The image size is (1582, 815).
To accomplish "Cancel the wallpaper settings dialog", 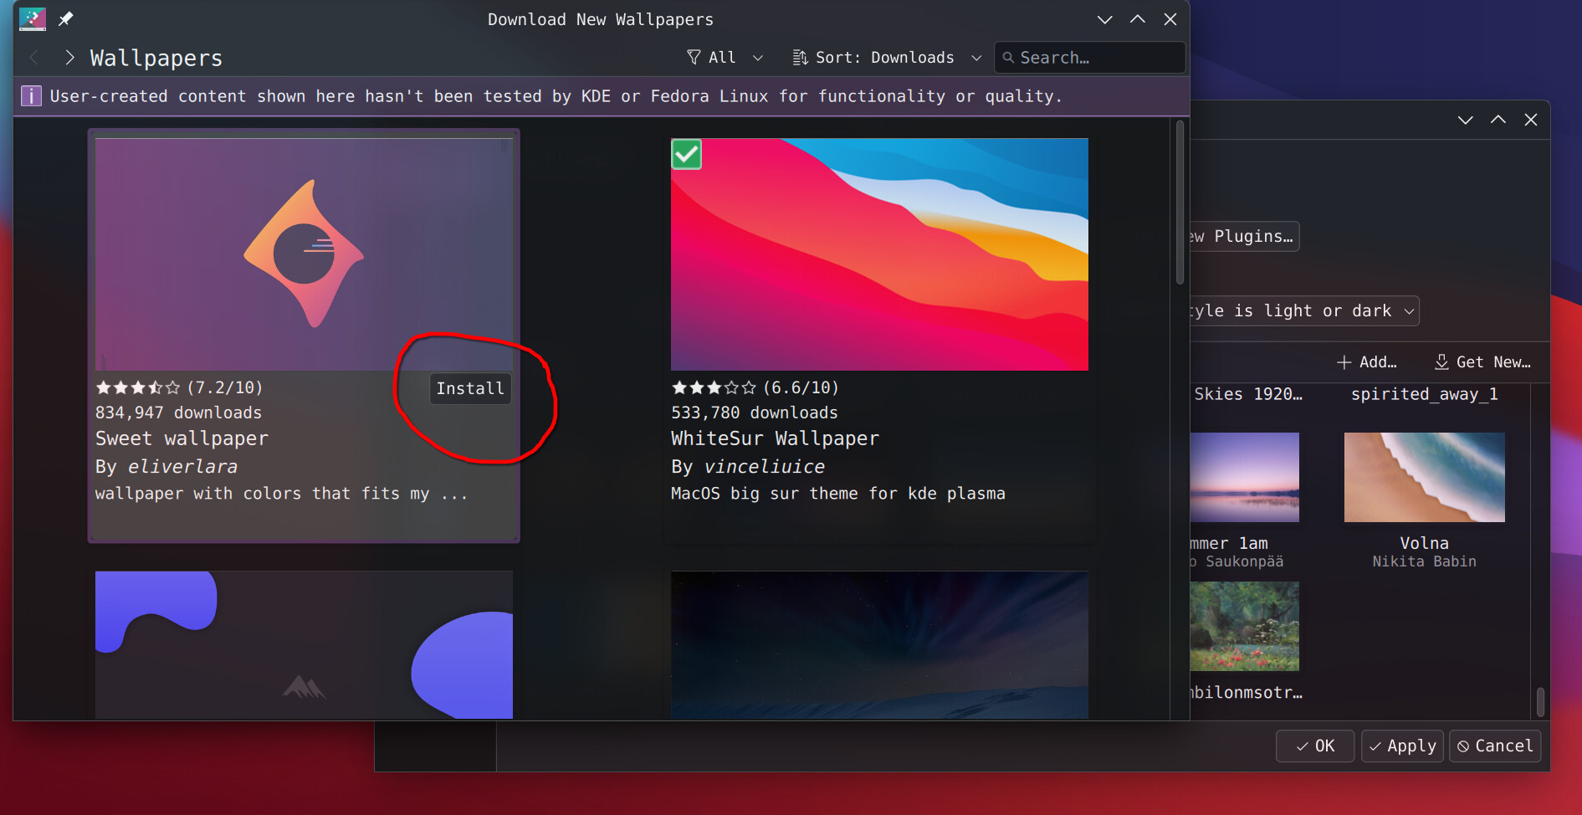I will (1494, 746).
